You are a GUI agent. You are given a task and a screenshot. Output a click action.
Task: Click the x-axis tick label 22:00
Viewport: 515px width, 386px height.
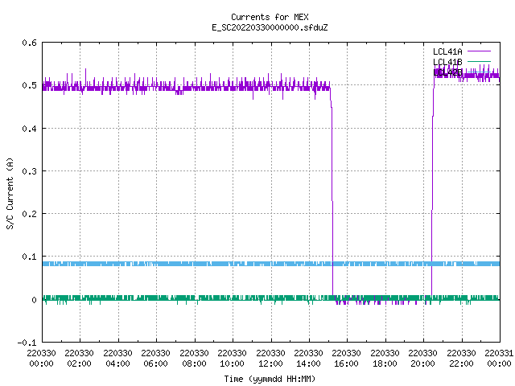pyautogui.click(x=461, y=363)
